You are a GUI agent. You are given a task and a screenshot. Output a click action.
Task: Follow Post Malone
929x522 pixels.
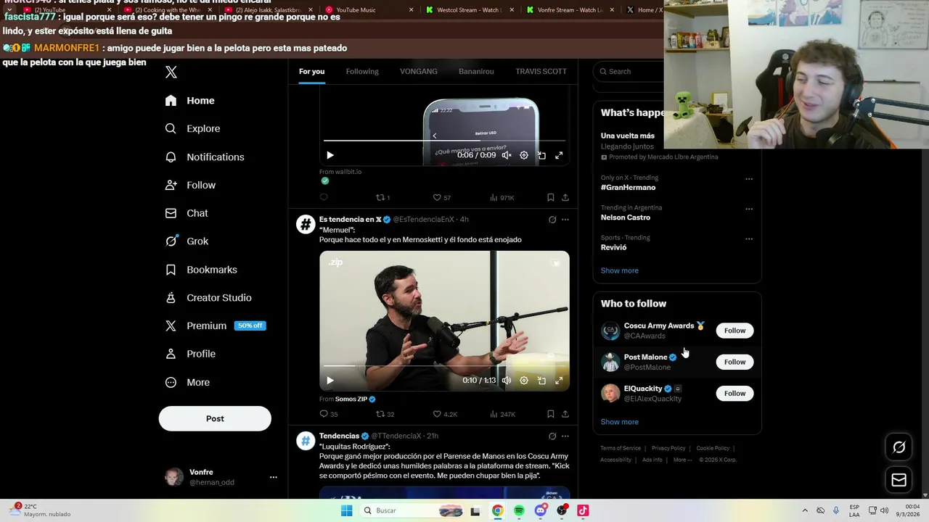(x=734, y=362)
